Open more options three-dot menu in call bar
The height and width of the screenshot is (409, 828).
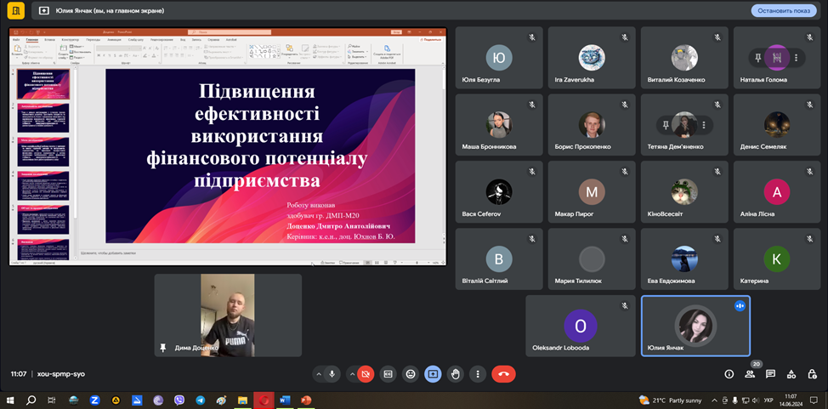click(x=478, y=374)
